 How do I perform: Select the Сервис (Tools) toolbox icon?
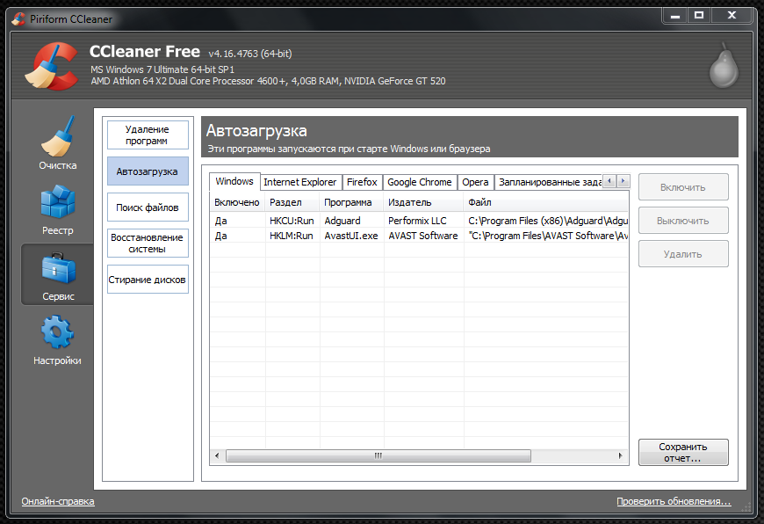click(58, 268)
